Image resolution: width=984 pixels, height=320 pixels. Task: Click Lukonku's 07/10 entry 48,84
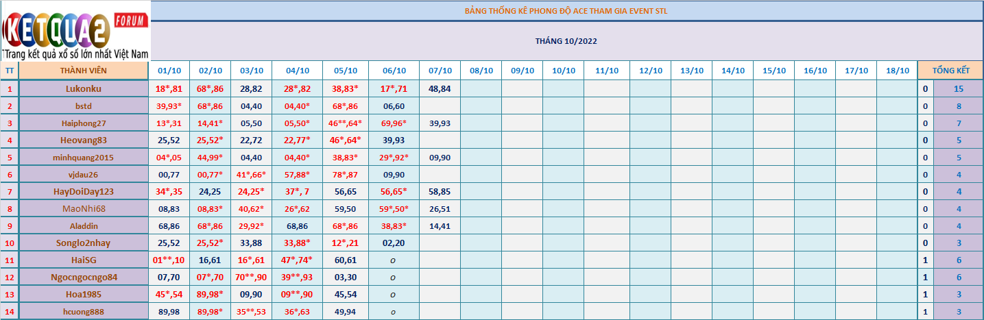[x=440, y=88]
